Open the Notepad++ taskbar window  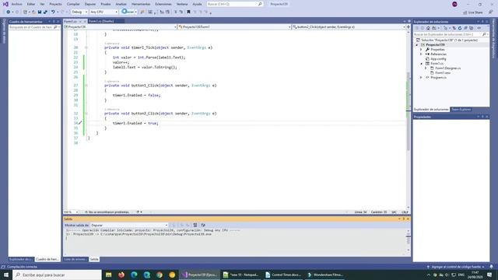[x=240, y=275]
